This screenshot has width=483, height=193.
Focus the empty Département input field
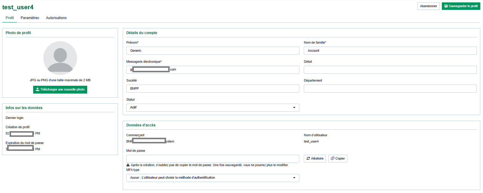pos(390,89)
